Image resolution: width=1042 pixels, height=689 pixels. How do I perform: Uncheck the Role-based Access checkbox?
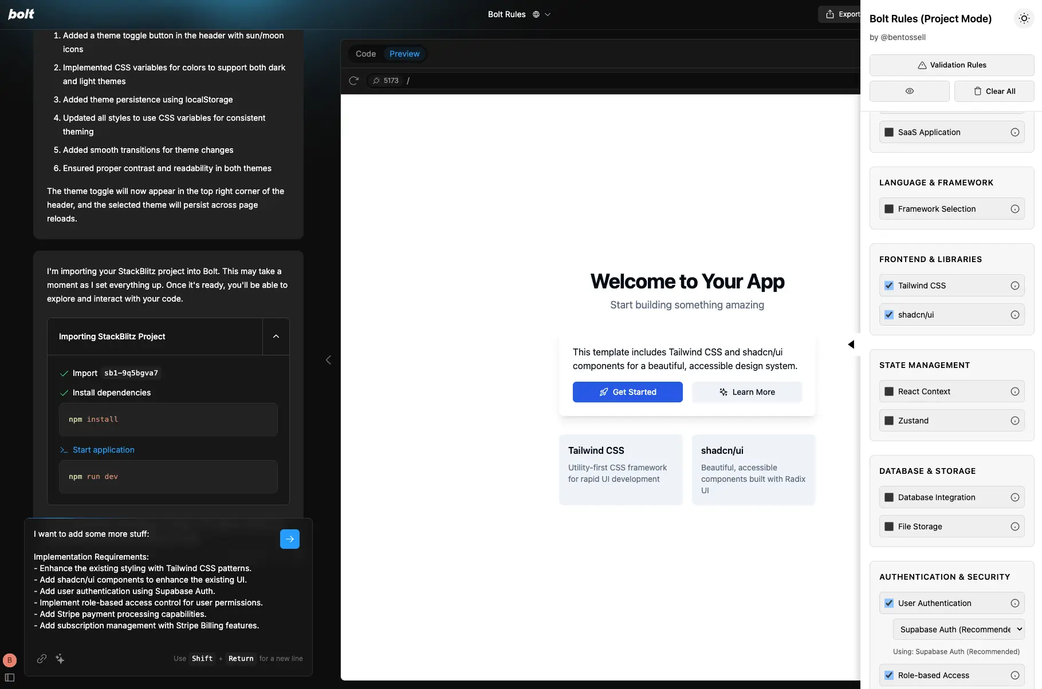click(889, 675)
